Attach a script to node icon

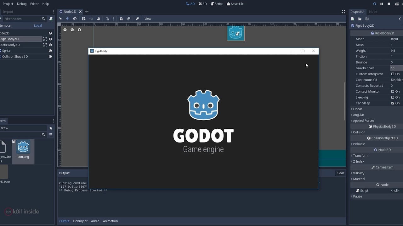51,19
